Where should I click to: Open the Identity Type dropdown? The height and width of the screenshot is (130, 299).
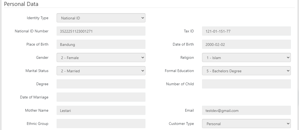click(101, 18)
